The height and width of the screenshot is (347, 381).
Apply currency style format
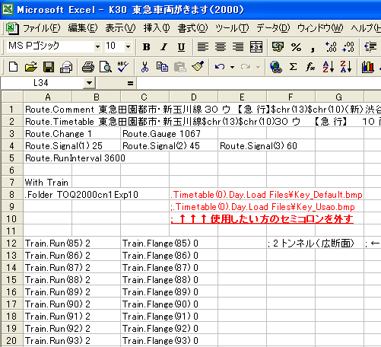point(278,47)
